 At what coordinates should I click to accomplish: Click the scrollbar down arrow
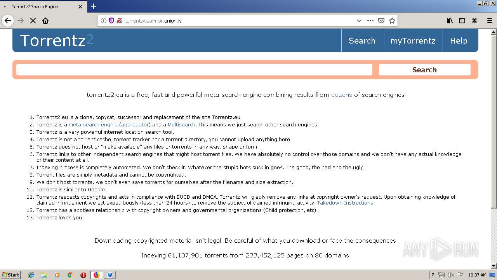click(494, 266)
